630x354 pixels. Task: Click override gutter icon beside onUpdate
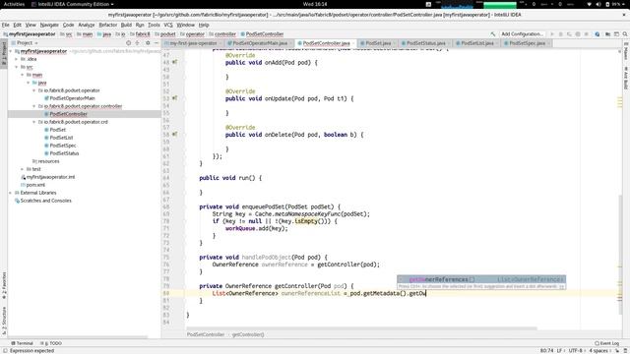[x=175, y=98]
